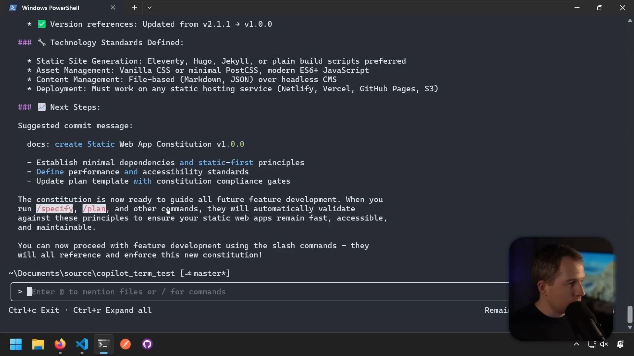Screen dimensions: 634x356
Task: Open the orange Postman-style taskbar app
Action: point(125,344)
